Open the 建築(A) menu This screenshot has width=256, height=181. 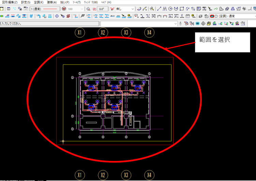pos(52,2)
